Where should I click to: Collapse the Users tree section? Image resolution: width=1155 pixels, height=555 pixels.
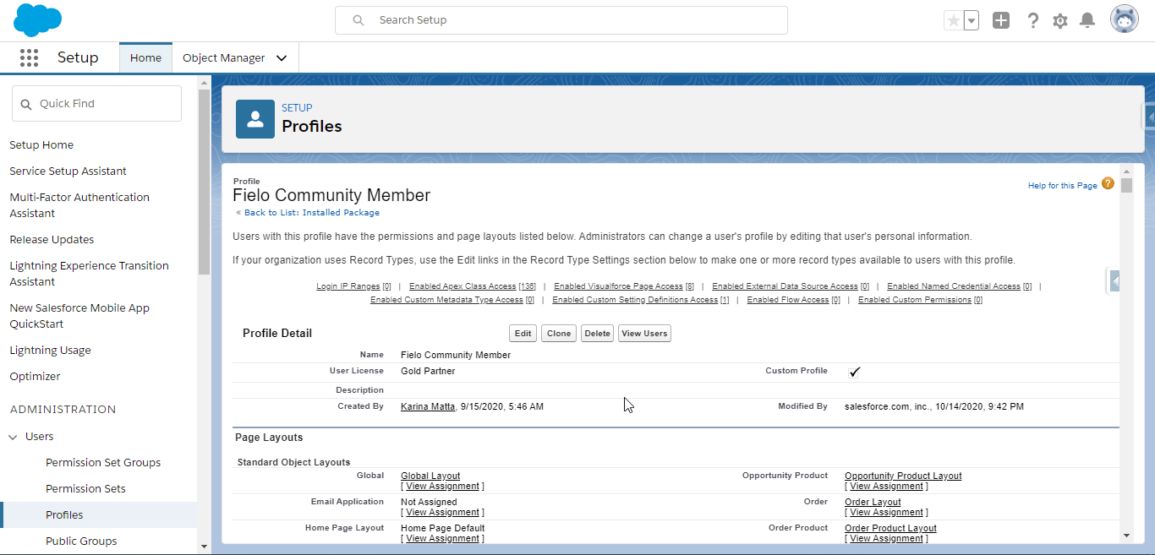tap(13, 437)
